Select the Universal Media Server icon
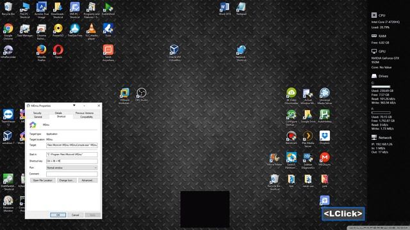410x230 pixels. pos(325,93)
